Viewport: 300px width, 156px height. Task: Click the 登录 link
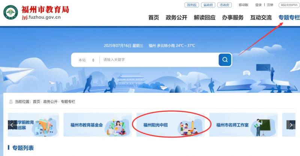(258, 5)
